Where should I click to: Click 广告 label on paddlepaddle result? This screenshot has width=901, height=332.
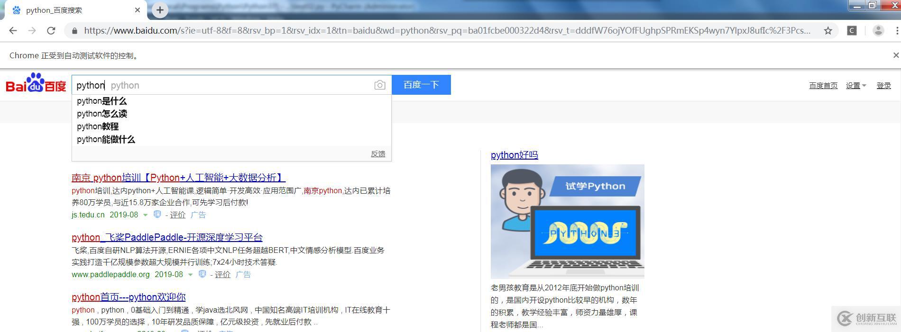click(x=243, y=275)
